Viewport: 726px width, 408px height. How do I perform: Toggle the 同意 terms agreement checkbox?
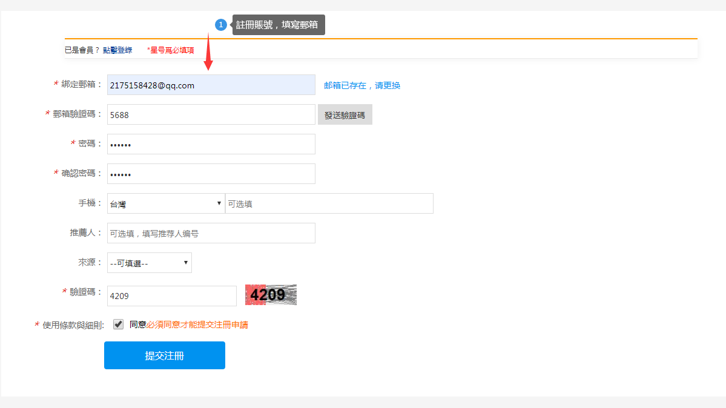point(117,324)
